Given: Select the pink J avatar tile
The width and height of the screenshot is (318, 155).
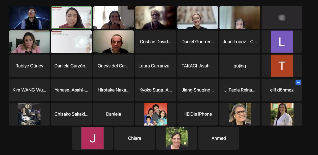Looking at the screenshot, I should (92, 138).
